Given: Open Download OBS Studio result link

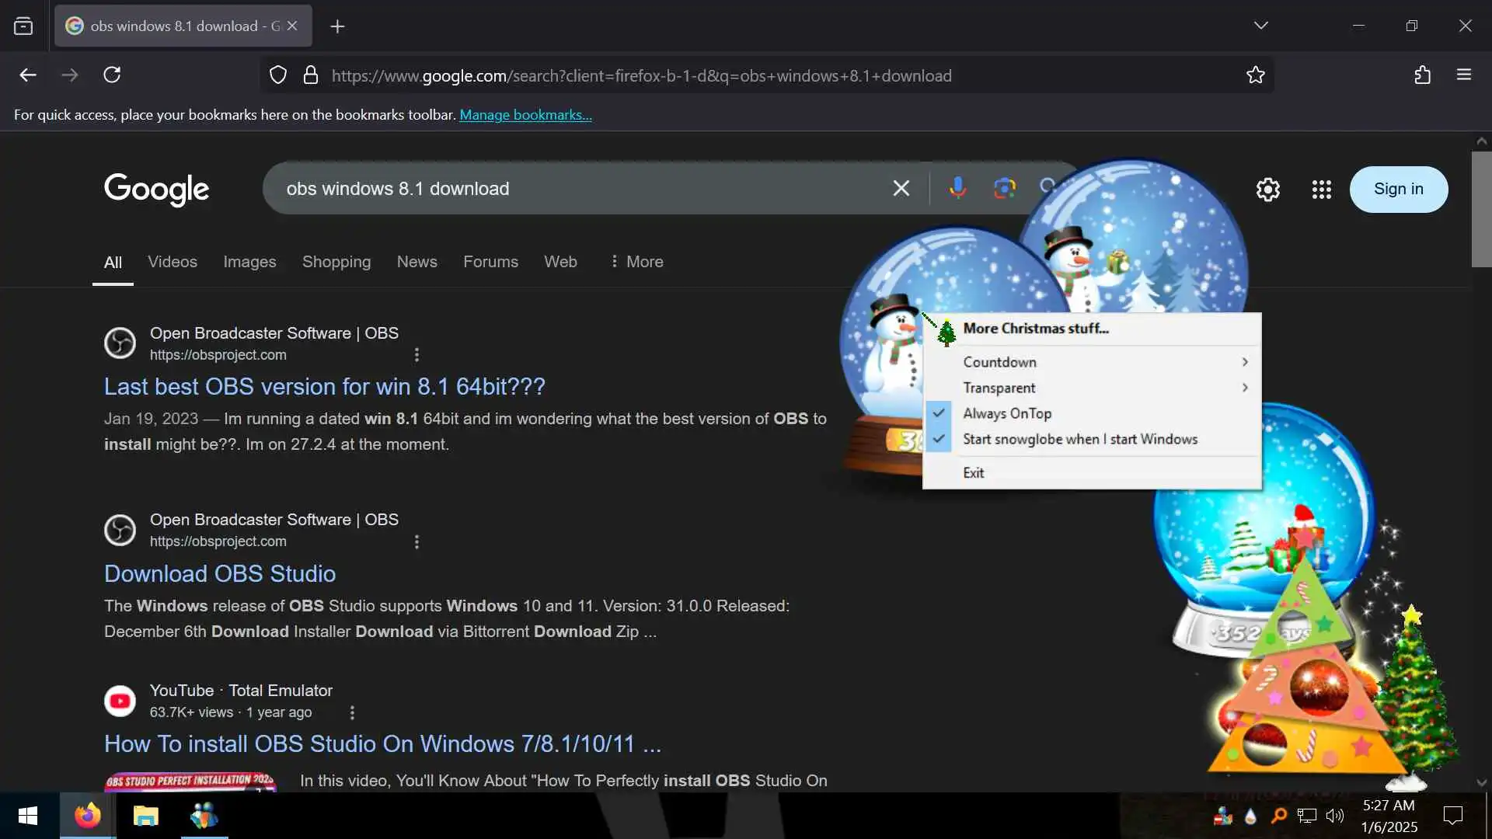Looking at the screenshot, I should 220,573.
